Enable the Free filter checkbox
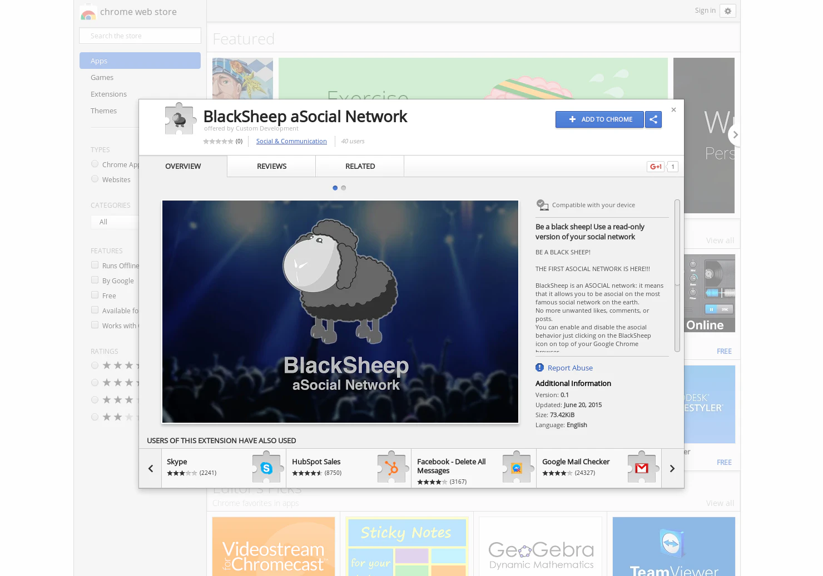The width and height of the screenshot is (823, 576). click(x=95, y=295)
